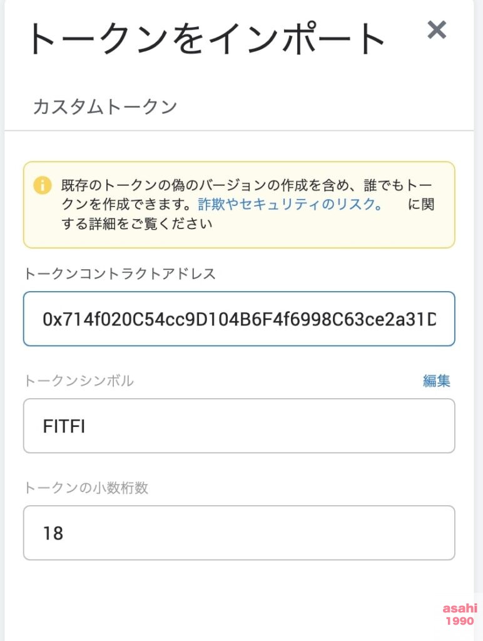Click the する詳細をご覧ください warning text
This screenshot has height=641, width=483.
click(x=137, y=223)
